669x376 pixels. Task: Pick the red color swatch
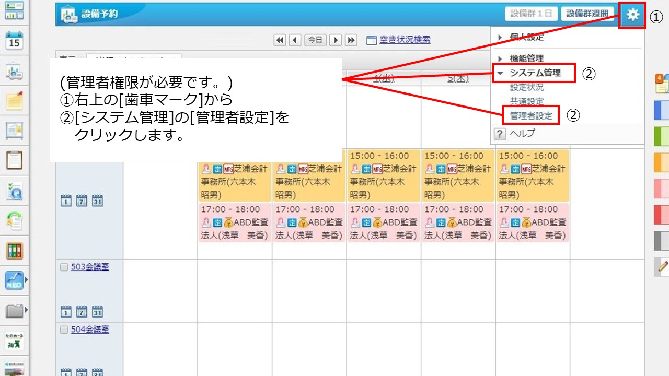(x=662, y=214)
